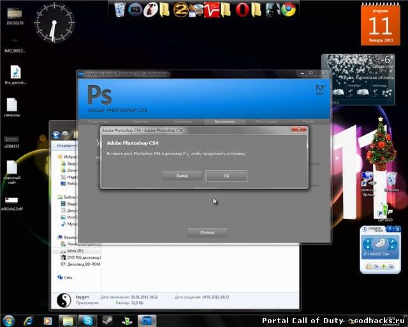Click the weather gadget showing -6°

click(358, 79)
